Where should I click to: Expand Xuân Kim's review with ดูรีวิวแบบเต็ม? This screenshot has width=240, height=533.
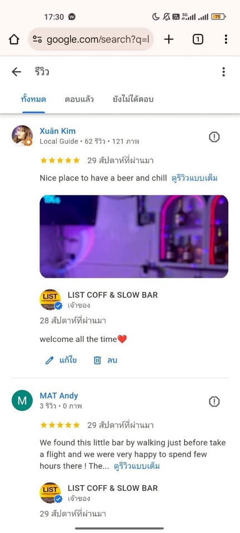(194, 178)
